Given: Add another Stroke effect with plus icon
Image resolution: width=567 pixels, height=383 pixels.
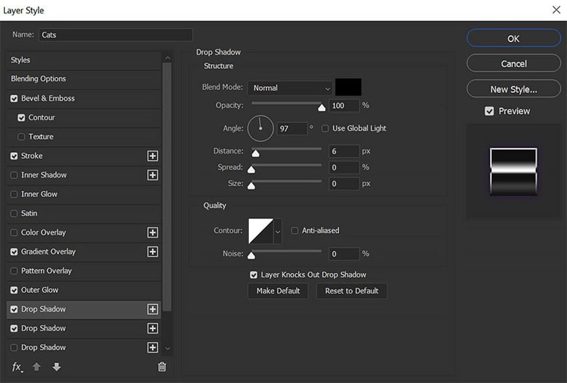Looking at the screenshot, I should 153,156.
